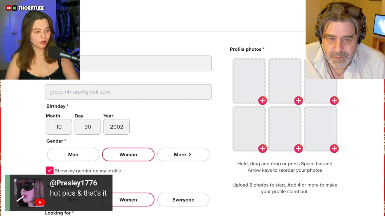Expand More gender options
Screen dimensions: 385x216
click(x=183, y=154)
